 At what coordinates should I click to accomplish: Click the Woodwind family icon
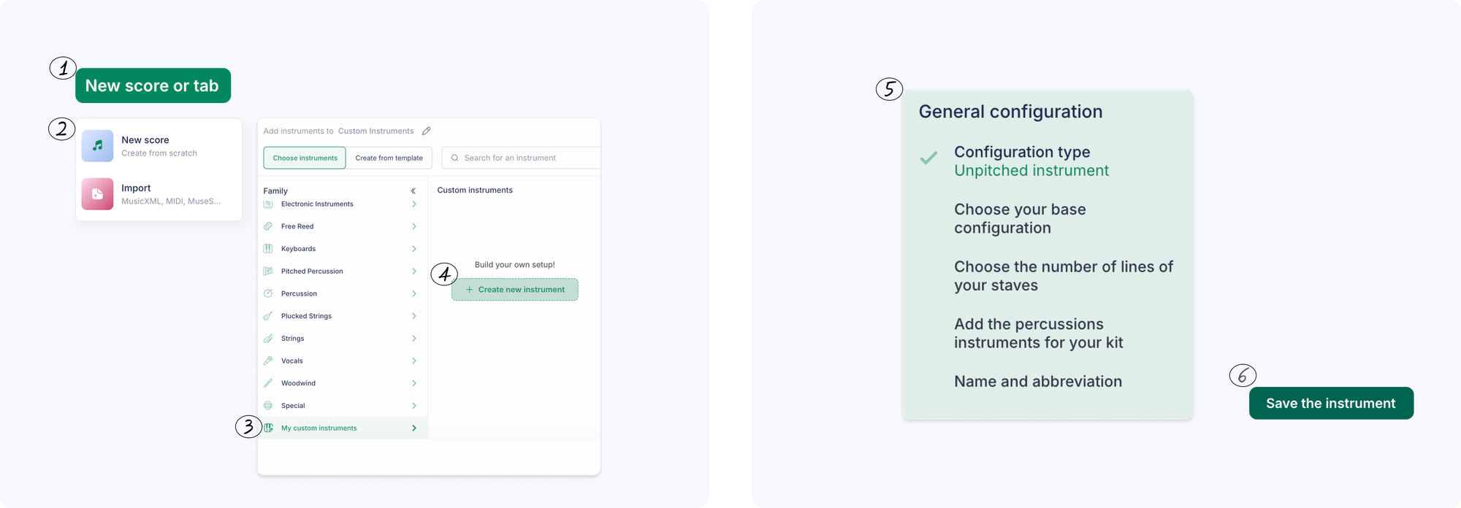pyautogui.click(x=268, y=383)
